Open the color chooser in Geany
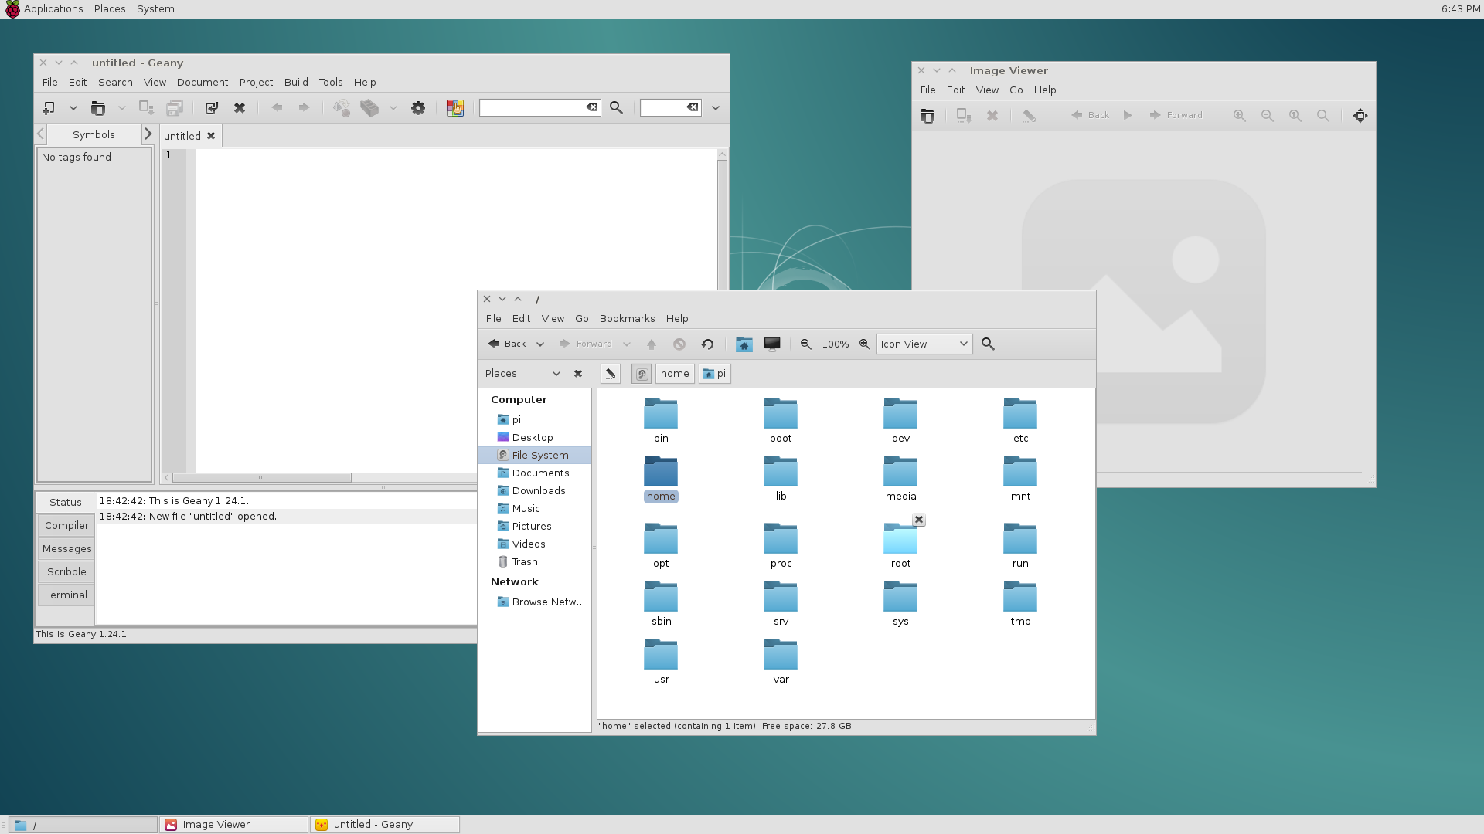The height and width of the screenshot is (834, 1484). coord(455,108)
